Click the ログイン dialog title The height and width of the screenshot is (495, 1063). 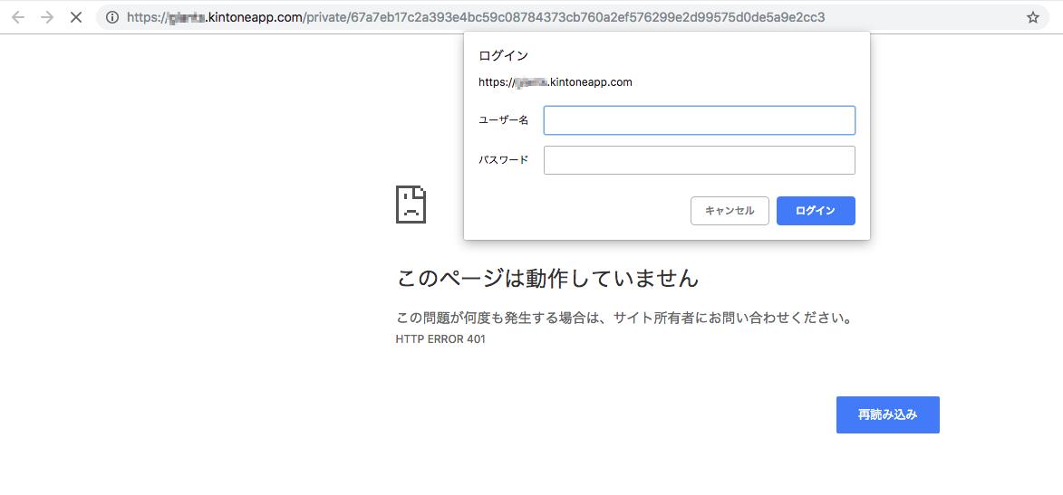[503, 56]
